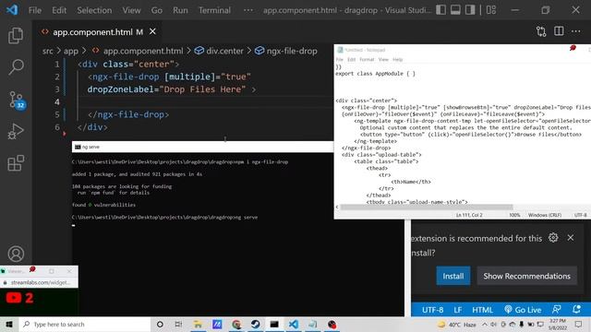This screenshot has width=591, height=332.
Task: Open Task View on taskbar
Action: pos(178,324)
